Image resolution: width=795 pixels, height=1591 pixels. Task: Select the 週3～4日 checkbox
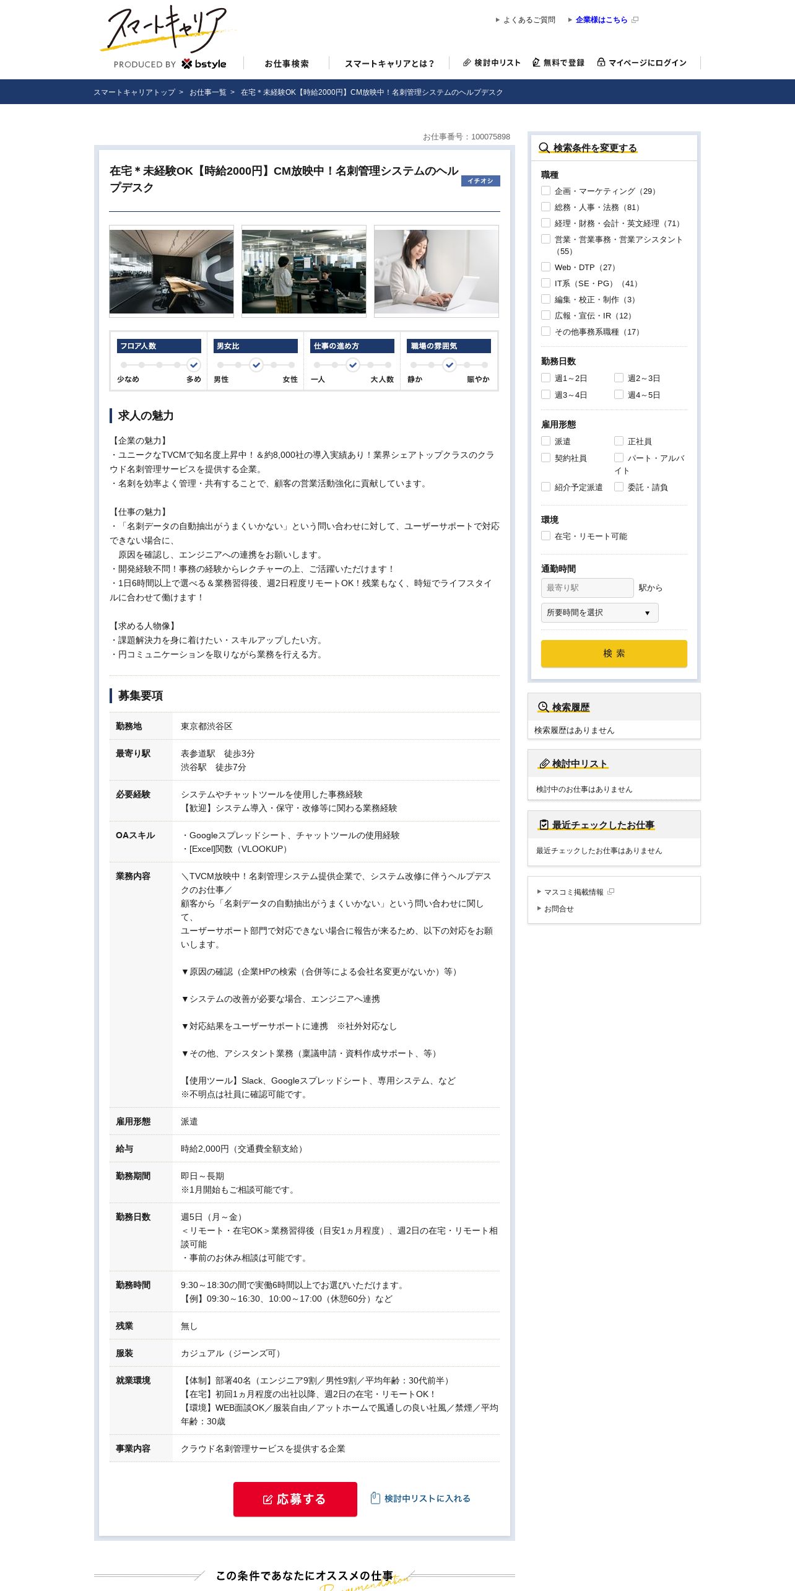545,395
